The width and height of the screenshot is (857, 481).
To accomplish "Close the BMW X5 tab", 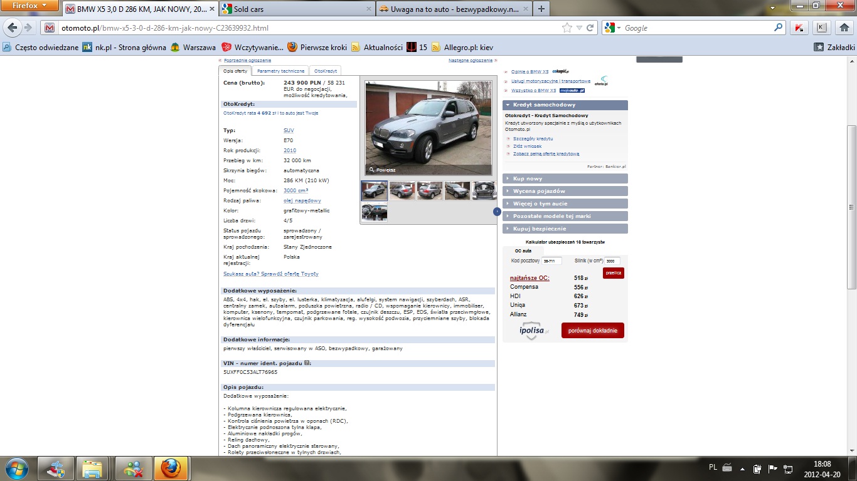I will (211, 9).
